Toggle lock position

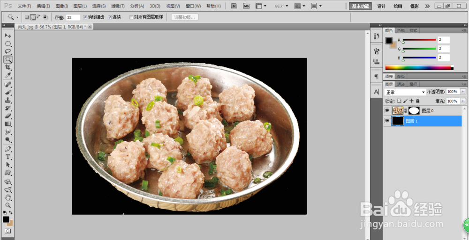tap(412, 101)
